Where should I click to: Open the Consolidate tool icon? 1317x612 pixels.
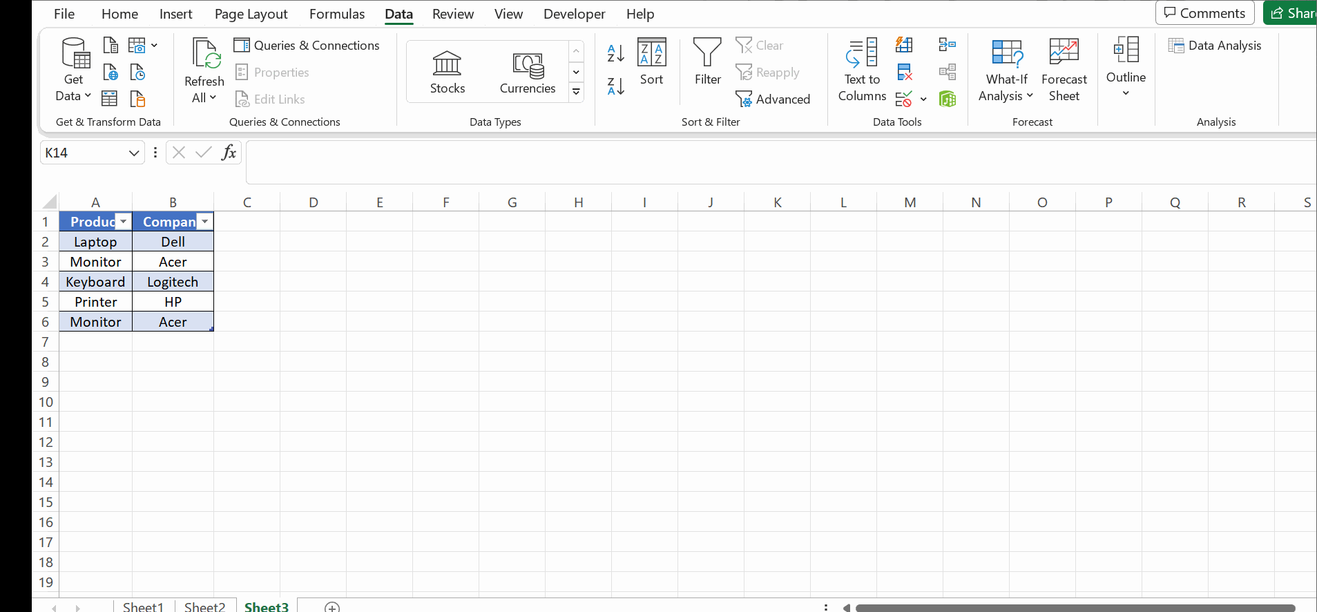coord(947,46)
